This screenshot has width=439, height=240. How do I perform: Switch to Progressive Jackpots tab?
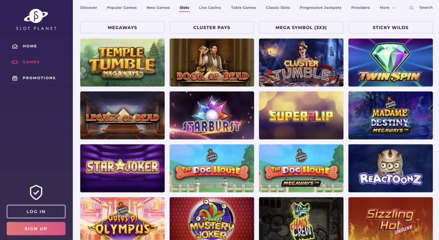pos(320,8)
